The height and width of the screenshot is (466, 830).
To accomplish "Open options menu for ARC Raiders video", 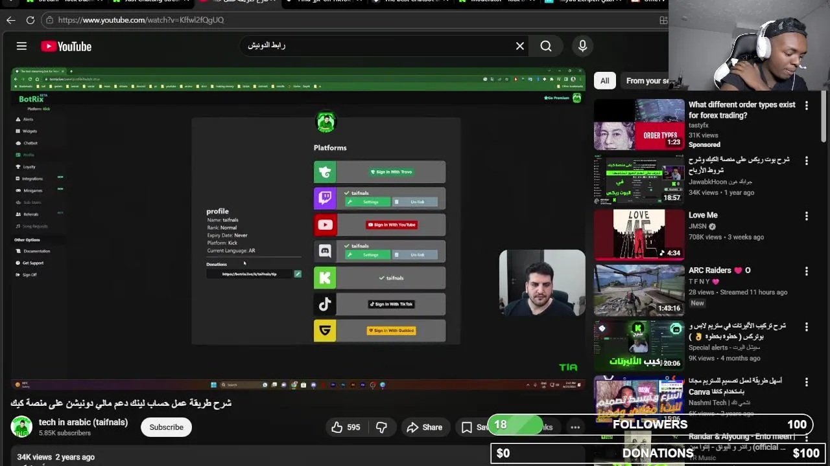I will (x=807, y=271).
